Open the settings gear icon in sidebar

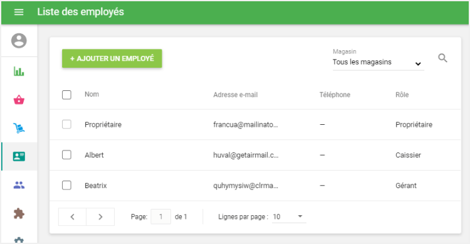click(x=19, y=240)
